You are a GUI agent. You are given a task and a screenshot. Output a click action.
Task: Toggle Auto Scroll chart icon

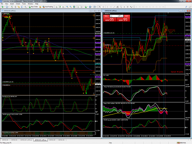click(78, 7)
